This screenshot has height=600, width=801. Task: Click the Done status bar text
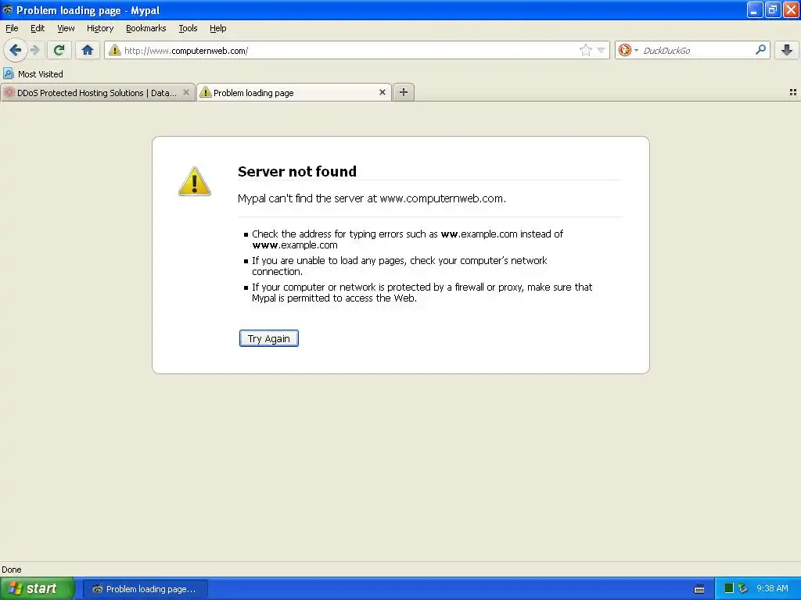pos(11,570)
